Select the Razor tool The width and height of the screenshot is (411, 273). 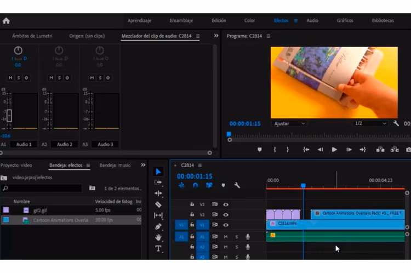[x=158, y=204]
